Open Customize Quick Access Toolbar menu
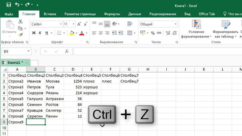Viewport: 242px width, 136px height. point(37,5)
